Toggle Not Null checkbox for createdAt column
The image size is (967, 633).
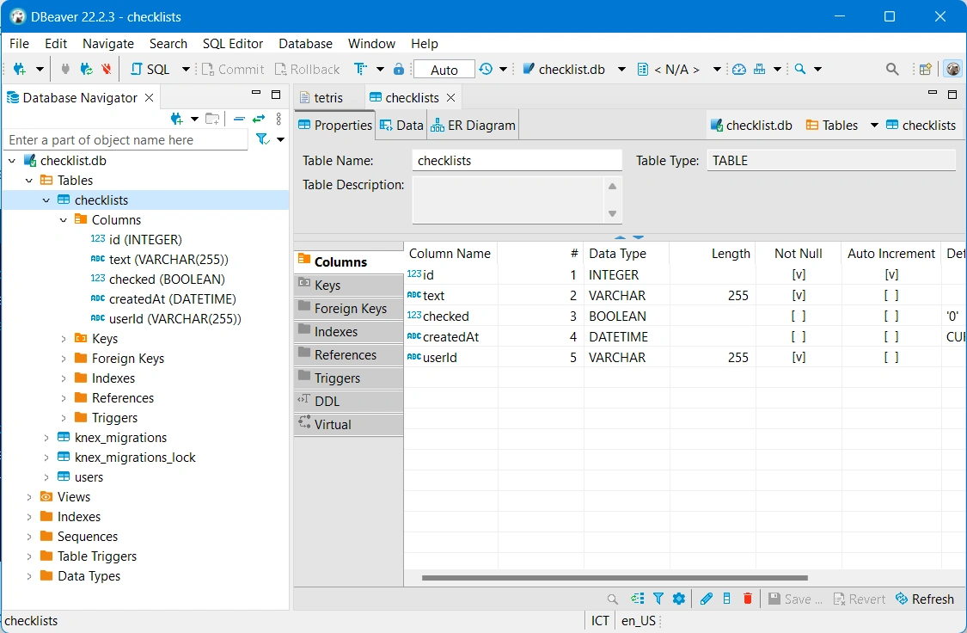pos(798,337)
